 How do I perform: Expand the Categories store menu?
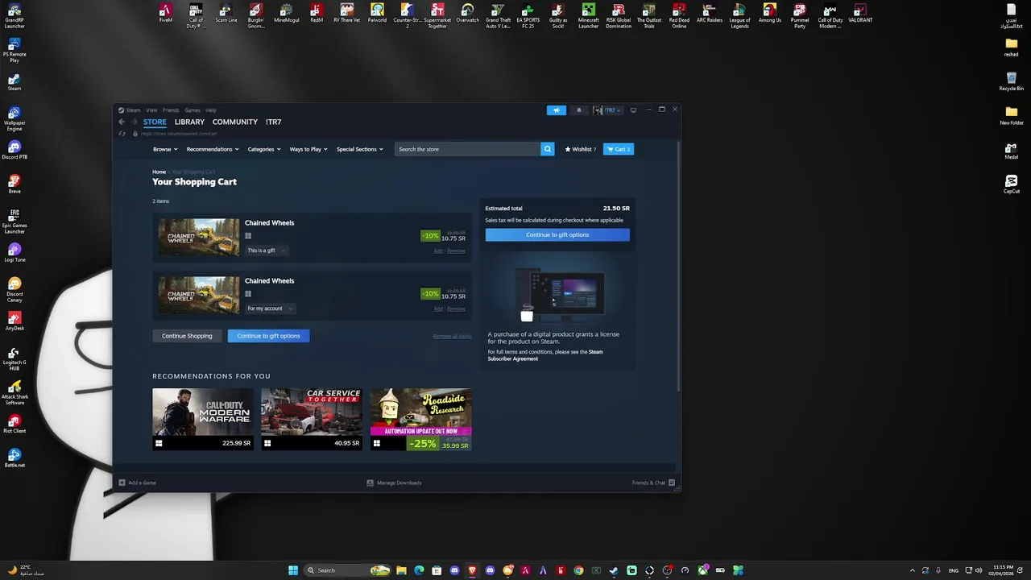[263, 149]
